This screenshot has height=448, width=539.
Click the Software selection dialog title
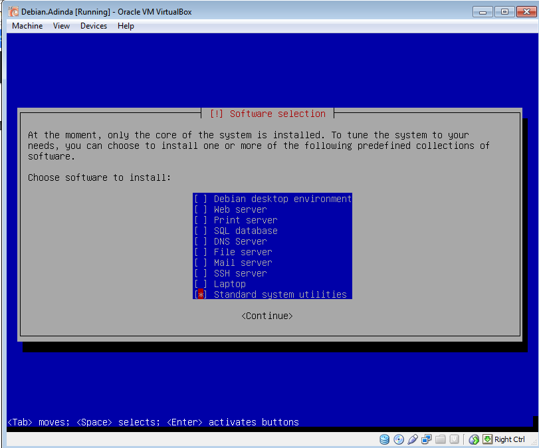(267, 114)
